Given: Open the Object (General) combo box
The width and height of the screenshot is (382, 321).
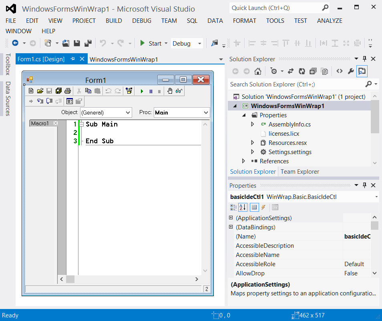Looking at the screenshot, I should [106, 112].
